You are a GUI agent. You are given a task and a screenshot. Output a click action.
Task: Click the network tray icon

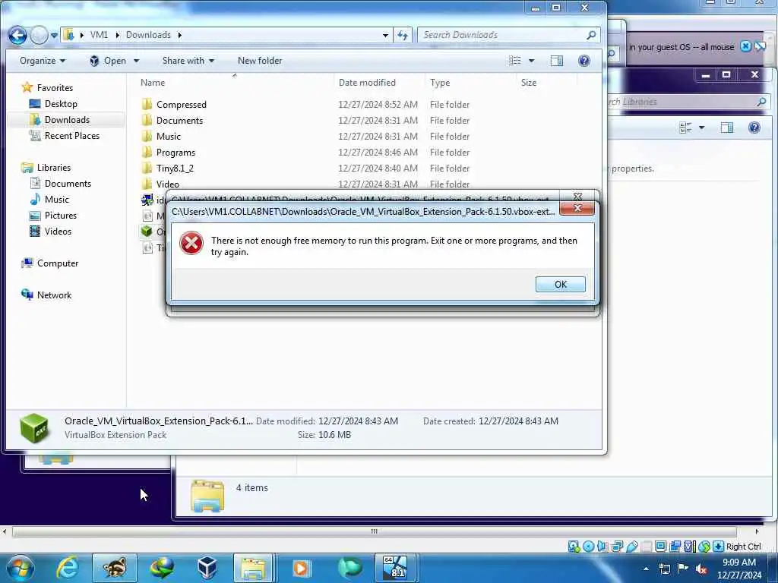click(665, 569)
